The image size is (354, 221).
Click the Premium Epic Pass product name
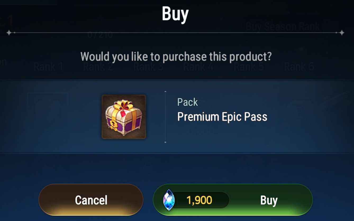tap(222, 117)
